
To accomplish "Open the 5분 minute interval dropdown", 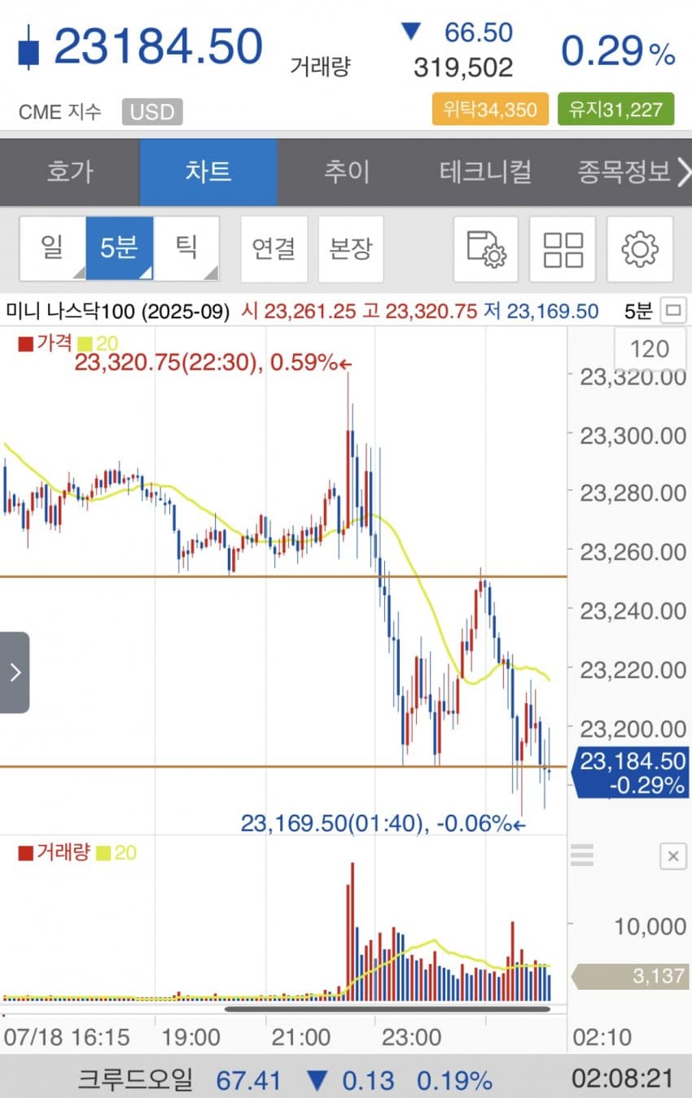I will [x=119, y=249].
